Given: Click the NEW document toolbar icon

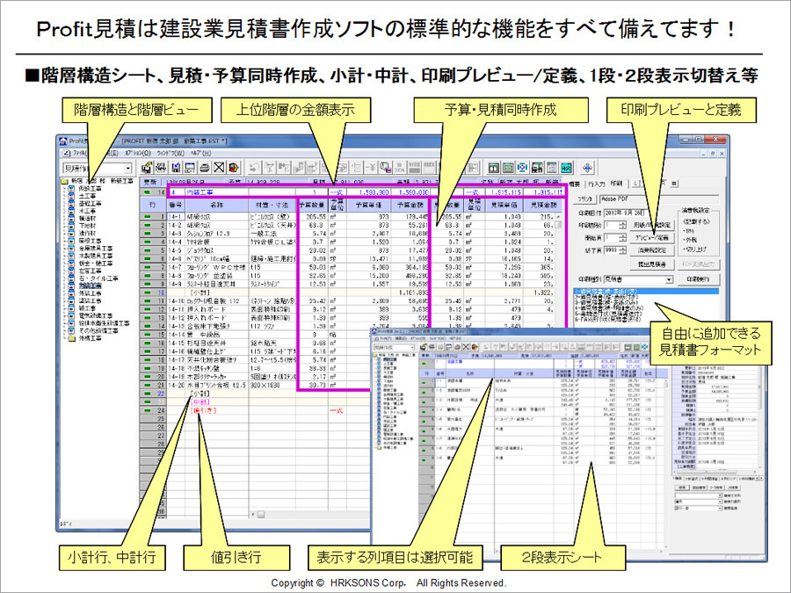Looking at the screenshot, I should coord(162,168).
